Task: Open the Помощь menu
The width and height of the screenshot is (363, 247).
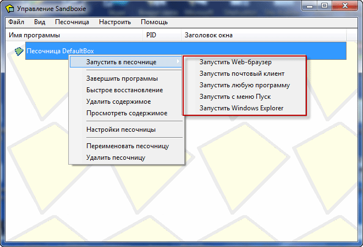Action: click(155, 22)
